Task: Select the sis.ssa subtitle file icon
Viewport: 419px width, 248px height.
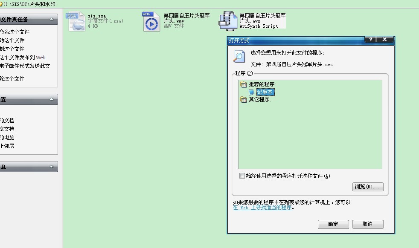Action: (76, 21)
